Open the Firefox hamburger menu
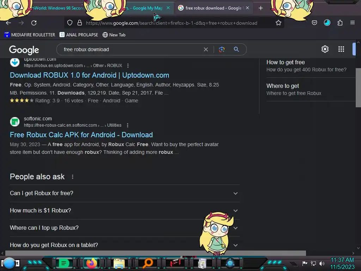Image resolution: width=361 pixels, height=271 pixels. coord(353,23)
